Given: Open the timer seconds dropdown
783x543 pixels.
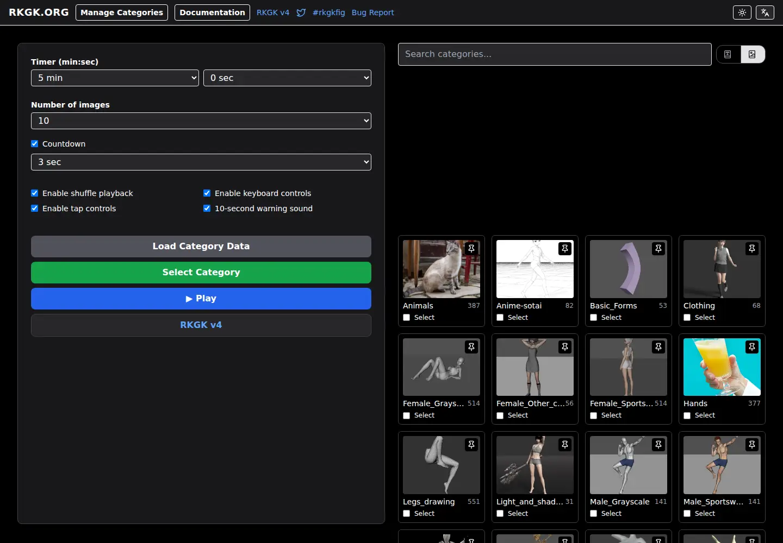Looking at the screenshot, I should click(287, 78).
